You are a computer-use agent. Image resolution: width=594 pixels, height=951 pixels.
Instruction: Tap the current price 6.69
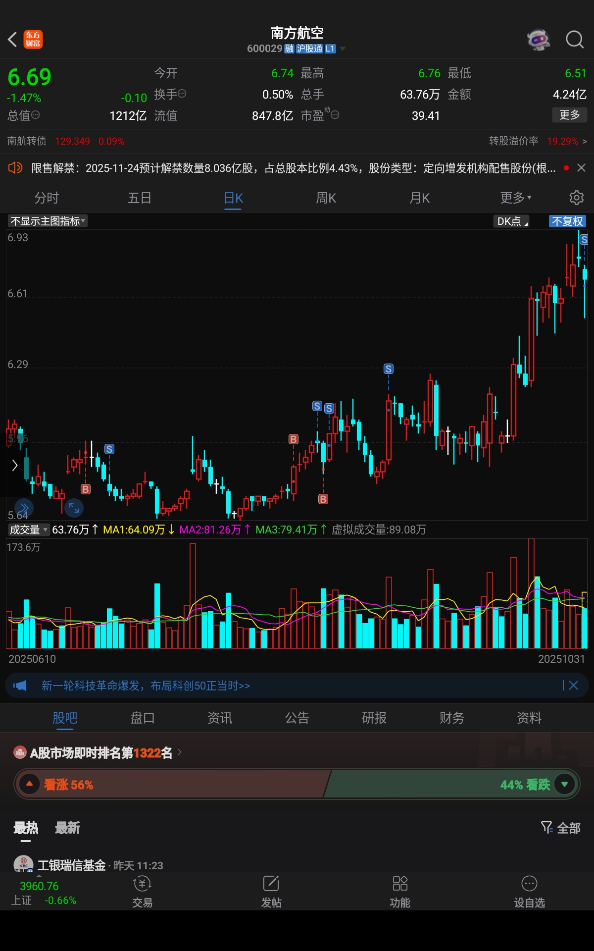tap(29, 77)
